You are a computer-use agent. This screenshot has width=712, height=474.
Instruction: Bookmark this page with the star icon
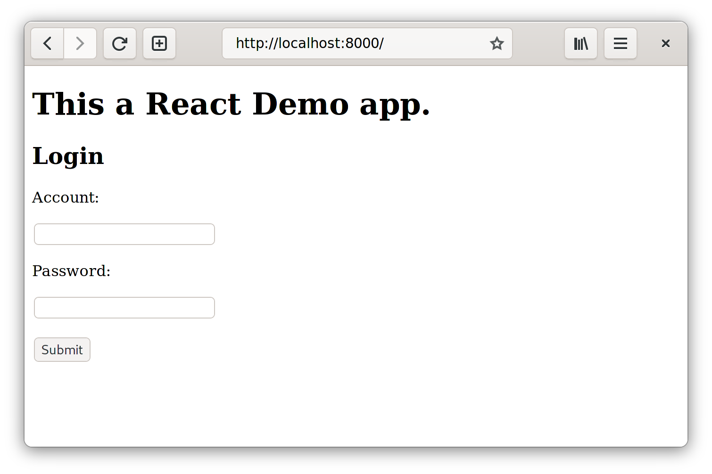point(497,43)
